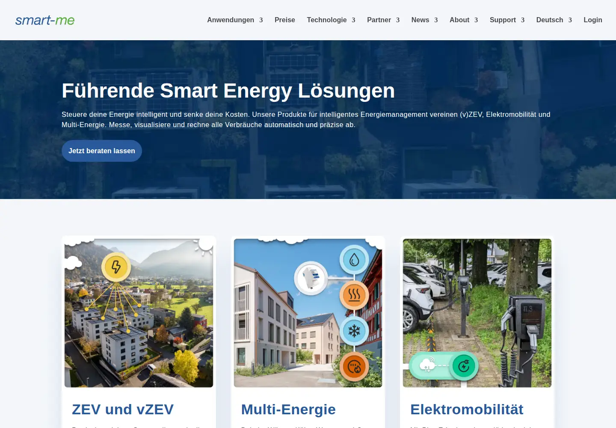Viewport: 616px width, 428px height.
Task: Expand the About dropdown menu
Action: [x=464, y=20]
